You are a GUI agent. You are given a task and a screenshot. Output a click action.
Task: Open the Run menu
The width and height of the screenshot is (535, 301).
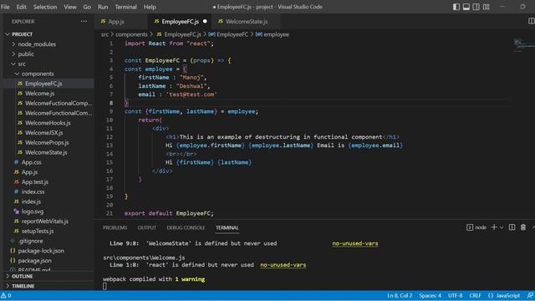pos(103,7)
